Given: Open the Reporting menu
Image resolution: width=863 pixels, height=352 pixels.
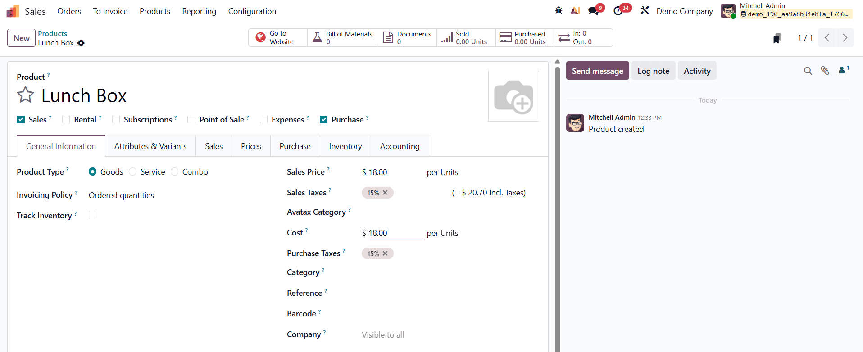Looking at the screenshot, I should point(199,11).
